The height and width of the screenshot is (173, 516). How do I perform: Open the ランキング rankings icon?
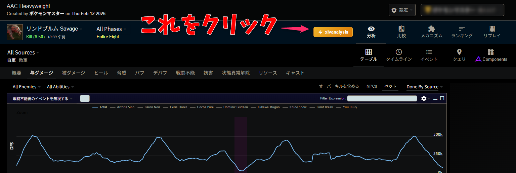coord(462,32)
